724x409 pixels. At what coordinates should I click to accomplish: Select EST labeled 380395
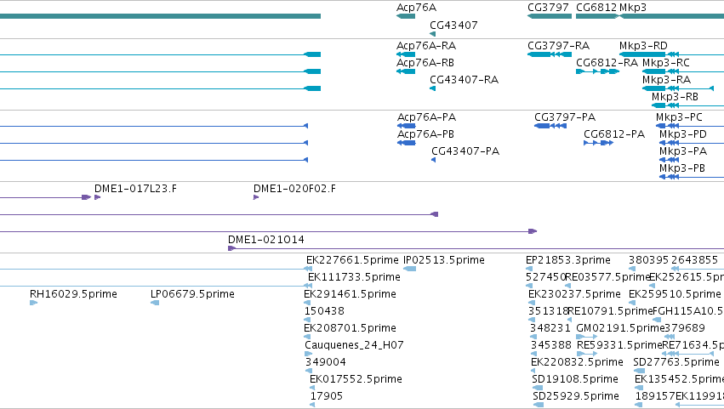(x=648, y=260)
